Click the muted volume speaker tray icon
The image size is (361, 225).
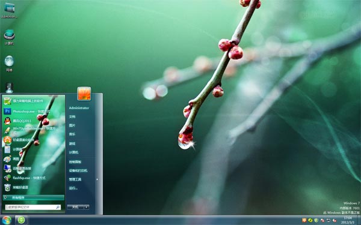click(x=335, y=220)
